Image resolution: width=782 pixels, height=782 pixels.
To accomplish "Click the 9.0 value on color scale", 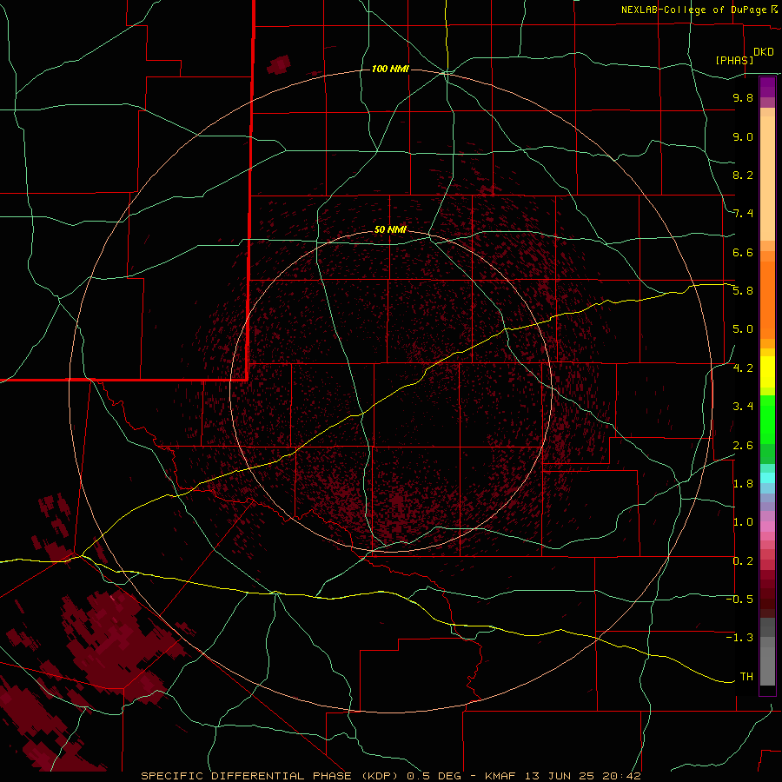I will coord(743,136).
